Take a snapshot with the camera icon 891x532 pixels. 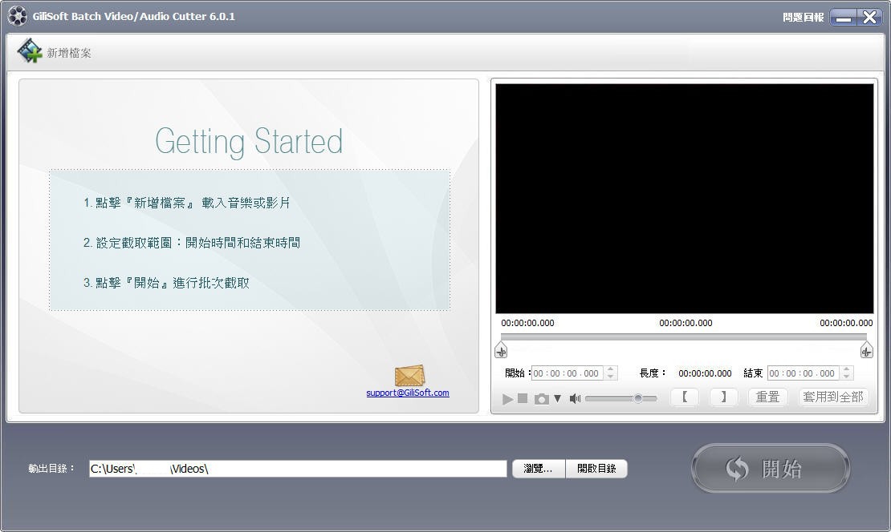[x=542, y=399]
